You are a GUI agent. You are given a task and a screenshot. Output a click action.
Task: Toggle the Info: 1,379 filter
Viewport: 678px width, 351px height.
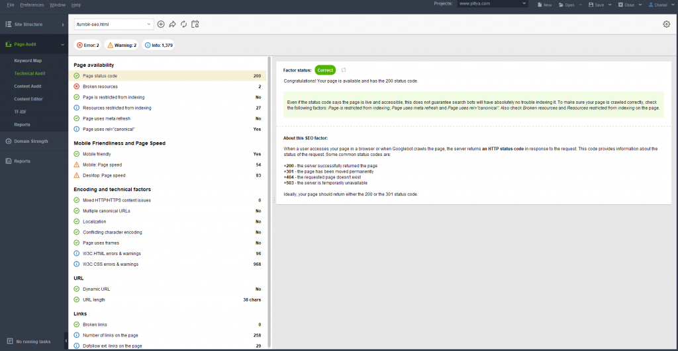tap(159, 46)
